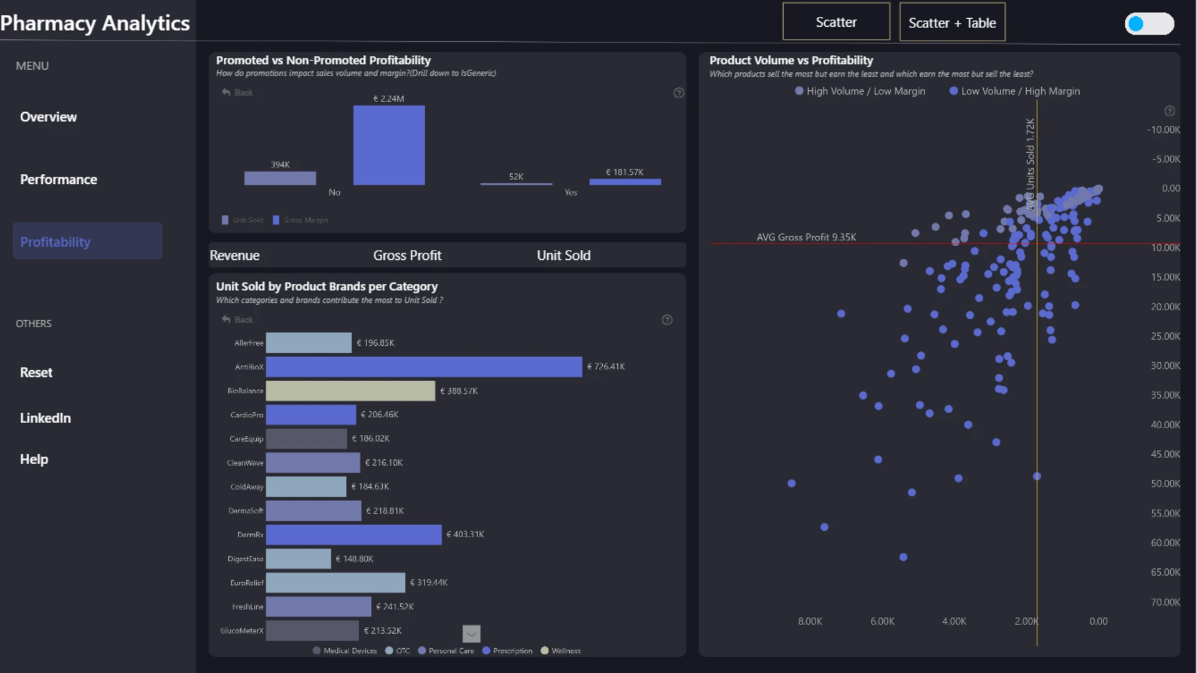Click the Product Volume vs Profitability heading
This screenshot has height=673, width=1197.
pos(791,60)
